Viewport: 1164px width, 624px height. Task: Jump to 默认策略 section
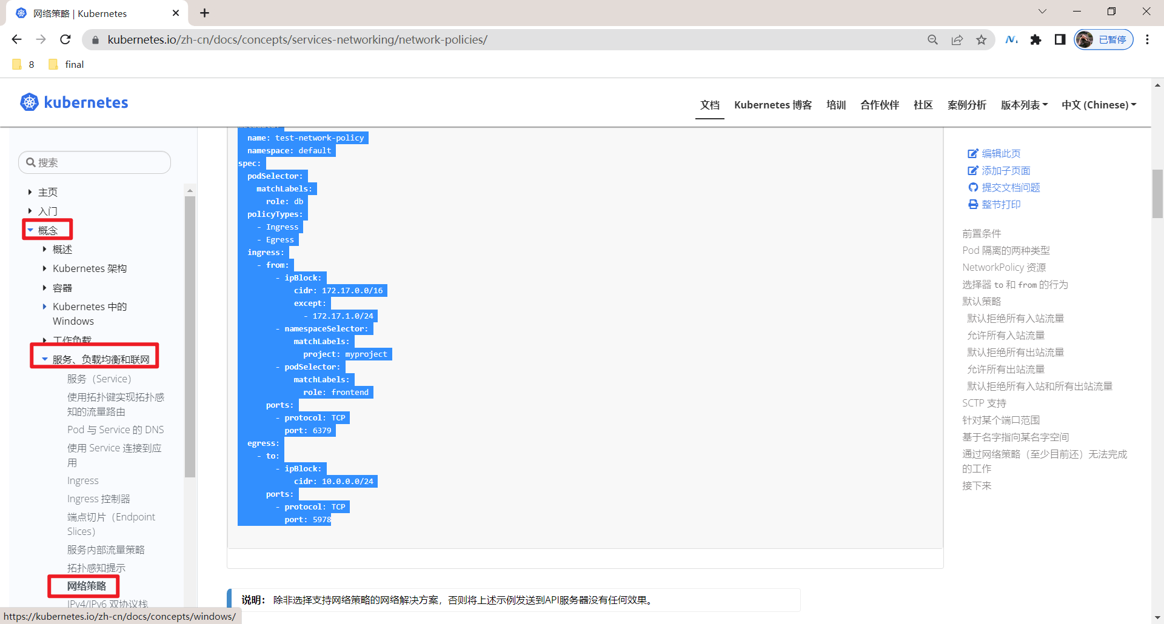(982, 301)
